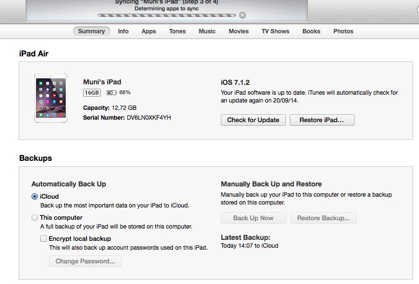This screenshot has width=419, height=284.
Task: Click the Restore Backup... button
Action: (323, 218)
